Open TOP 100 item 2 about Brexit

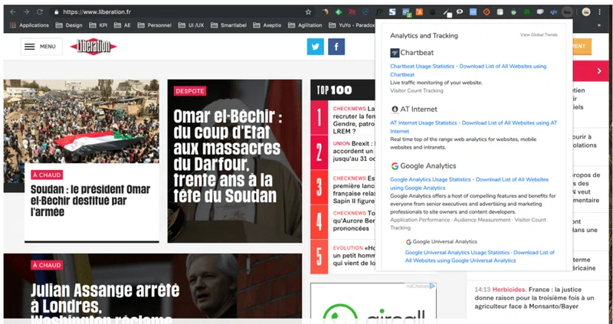click(x=343, y=152)
